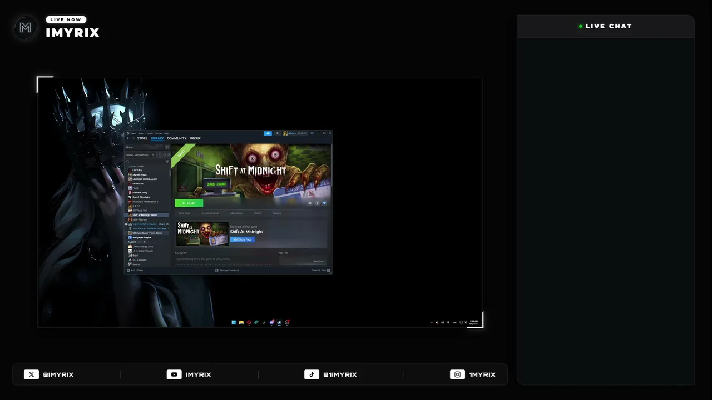Screen dimensions: 712x400
Task: Open the Store Page tab under Play
Action: pyautogui.click(x=184, y=213)
